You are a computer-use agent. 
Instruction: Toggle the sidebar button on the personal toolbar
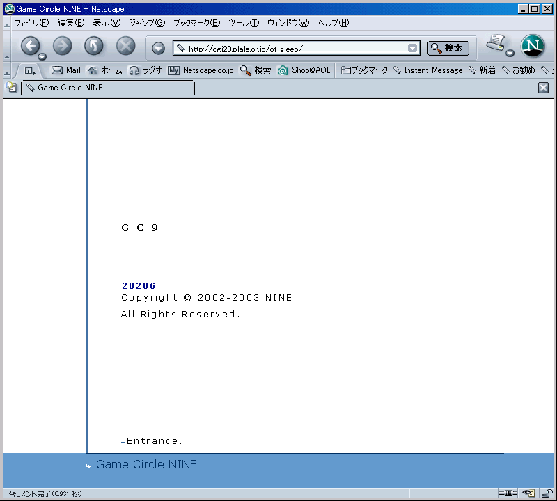[x=30, y=71]
